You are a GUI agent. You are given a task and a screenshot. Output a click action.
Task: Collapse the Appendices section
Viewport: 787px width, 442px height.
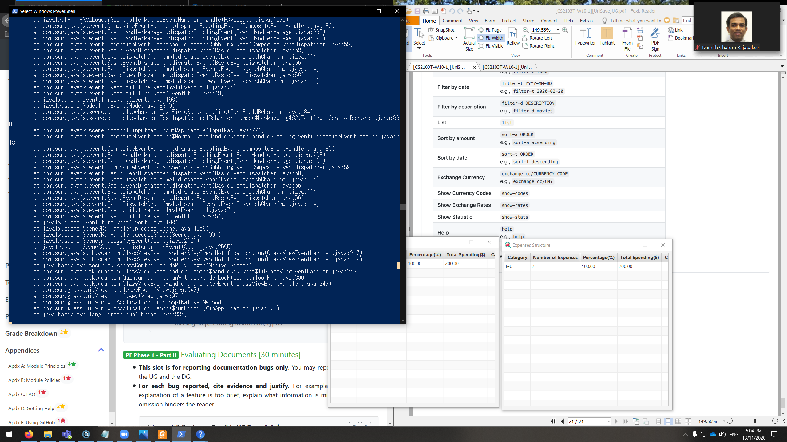point(101,350)
